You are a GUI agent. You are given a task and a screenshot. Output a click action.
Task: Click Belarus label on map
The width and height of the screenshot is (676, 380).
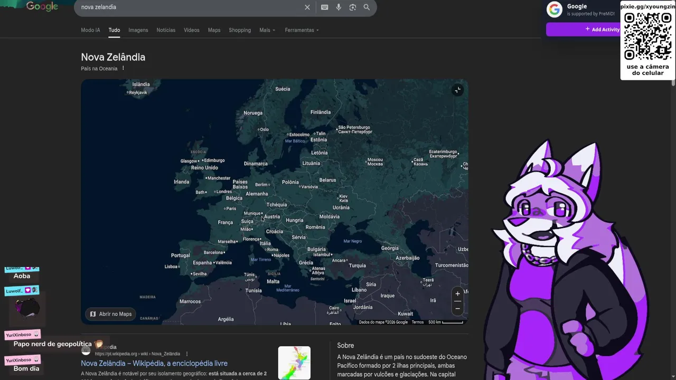(327, 180)
